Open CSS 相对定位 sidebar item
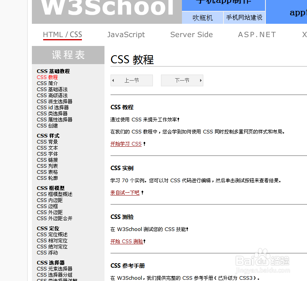This screenshot has height=281, width=307. click(x=52, y=241)
